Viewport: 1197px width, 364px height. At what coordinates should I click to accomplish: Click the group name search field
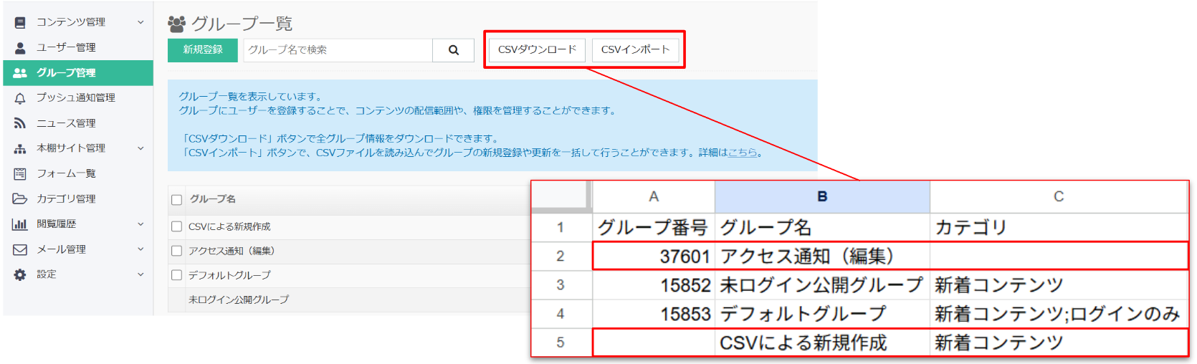(x=338, y=50)
